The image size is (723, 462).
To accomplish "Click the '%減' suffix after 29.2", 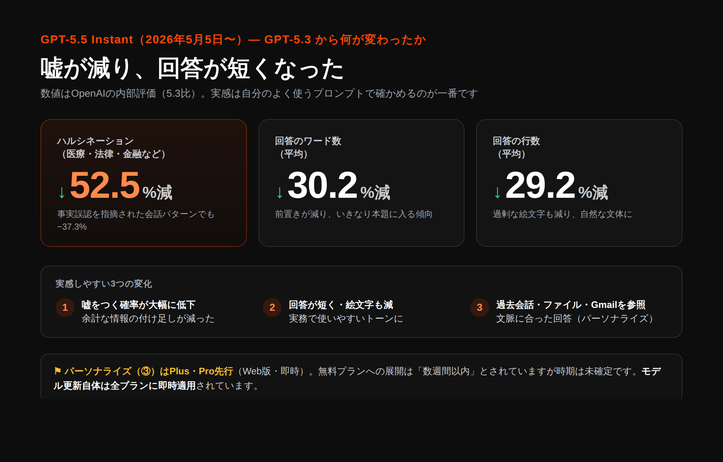I will [593, 192].
